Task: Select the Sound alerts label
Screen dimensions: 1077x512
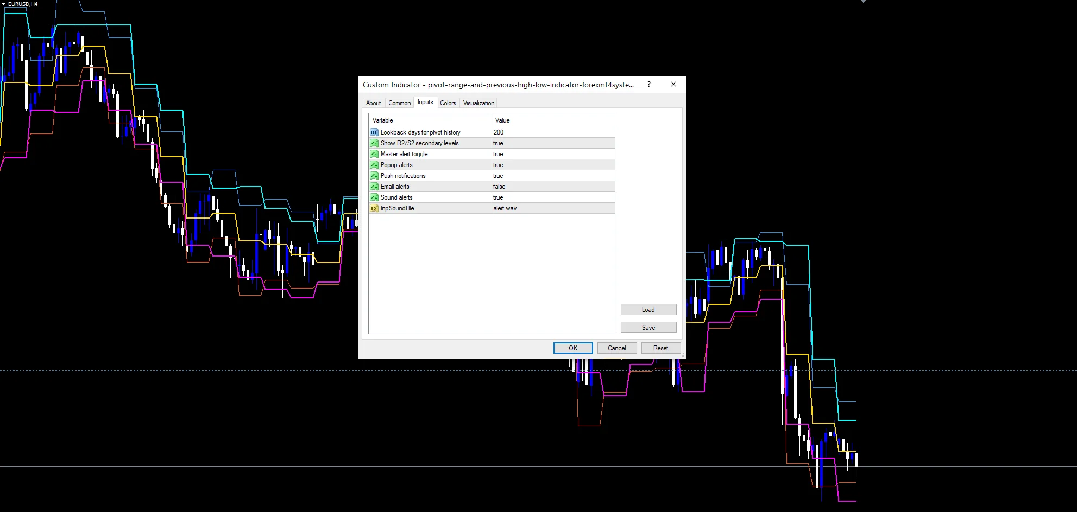Action: pyautogui.click(x=396, y=197)
